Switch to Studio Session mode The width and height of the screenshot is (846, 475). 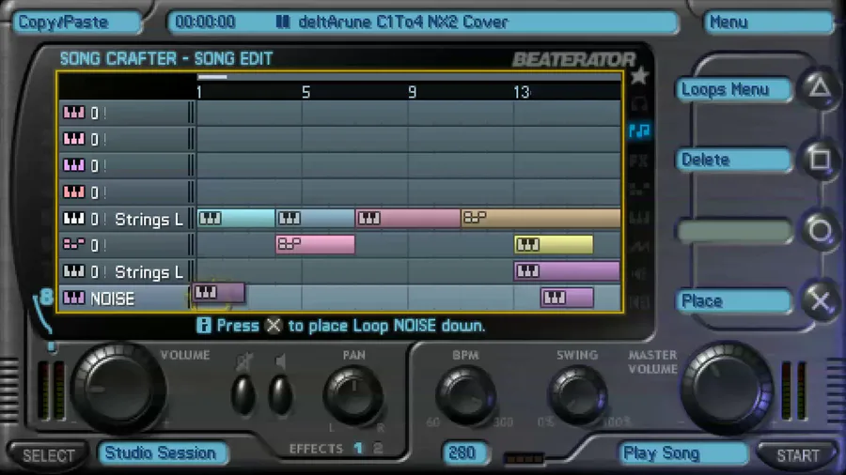[163, 452]
